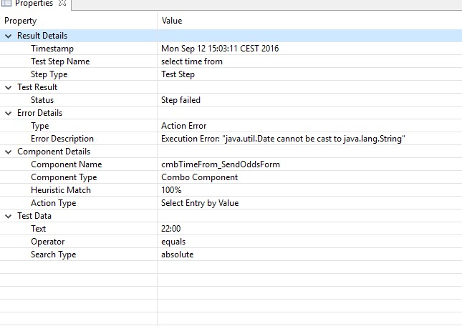Click the Property column header
Viewport: 462px width, 326px height.
click(x=78, y=21)
